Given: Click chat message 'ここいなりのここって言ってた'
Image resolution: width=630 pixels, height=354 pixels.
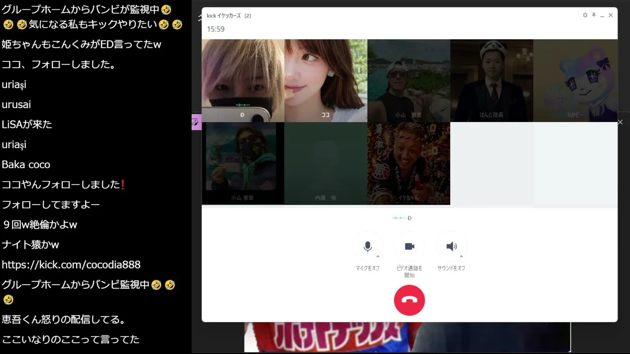Looking at the screenshot, I should coord(71,339).
